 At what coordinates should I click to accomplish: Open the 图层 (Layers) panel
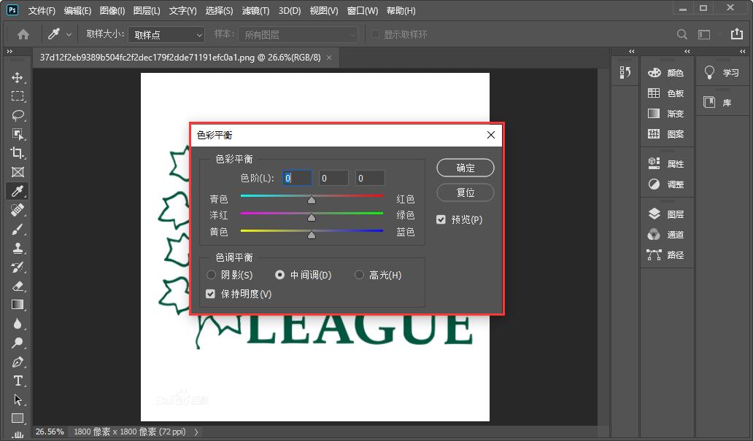(666, 213)
